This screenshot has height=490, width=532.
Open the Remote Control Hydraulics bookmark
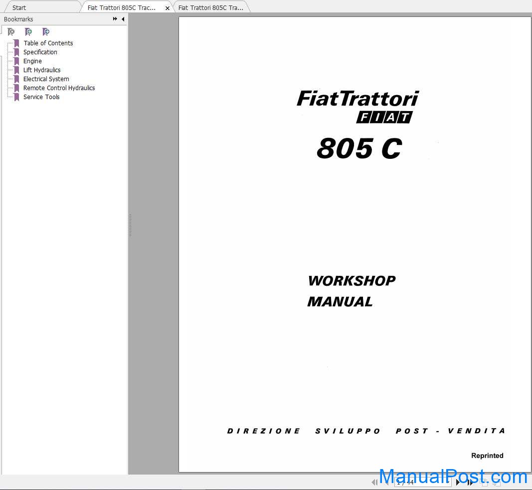tap(59, 88)
